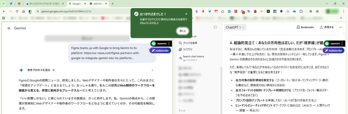Image resolution: width=348 pixels, height=114 pixels.
Task: Click the red Todoist extension icon
Action: coord(236,11)
